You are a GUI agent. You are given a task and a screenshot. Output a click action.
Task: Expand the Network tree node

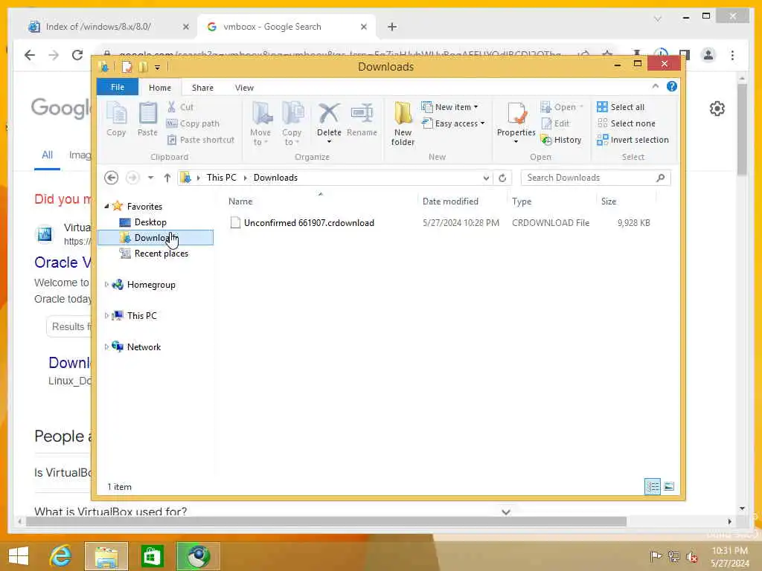[x=106, y=346]
